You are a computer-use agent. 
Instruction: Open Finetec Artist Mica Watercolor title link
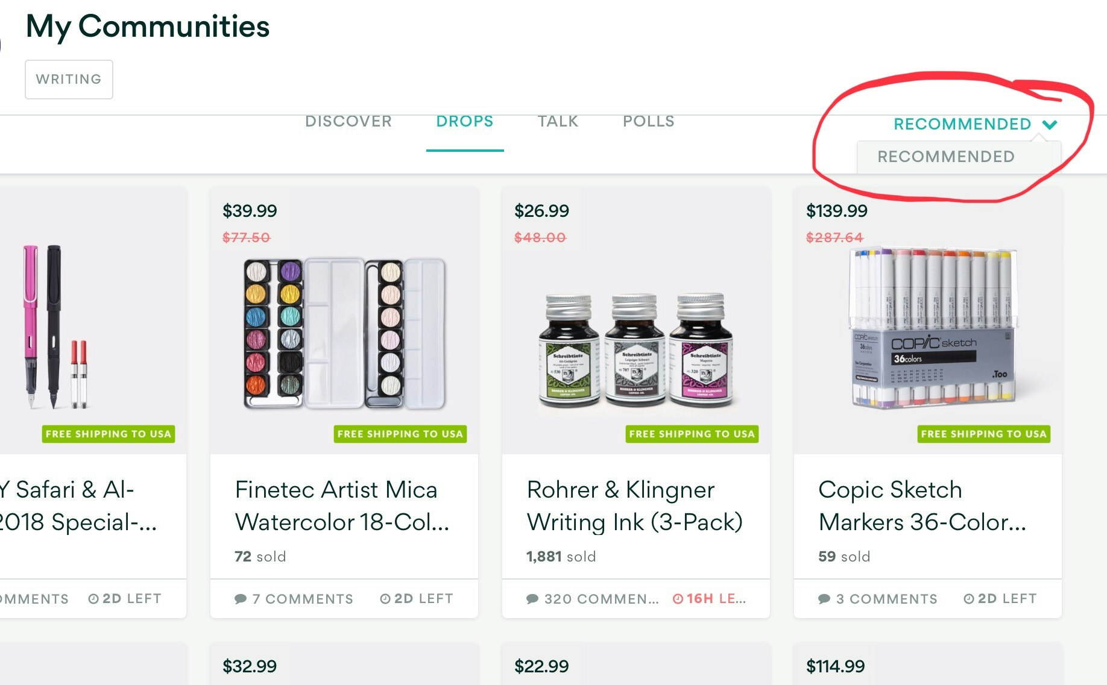tap(342, 505)
